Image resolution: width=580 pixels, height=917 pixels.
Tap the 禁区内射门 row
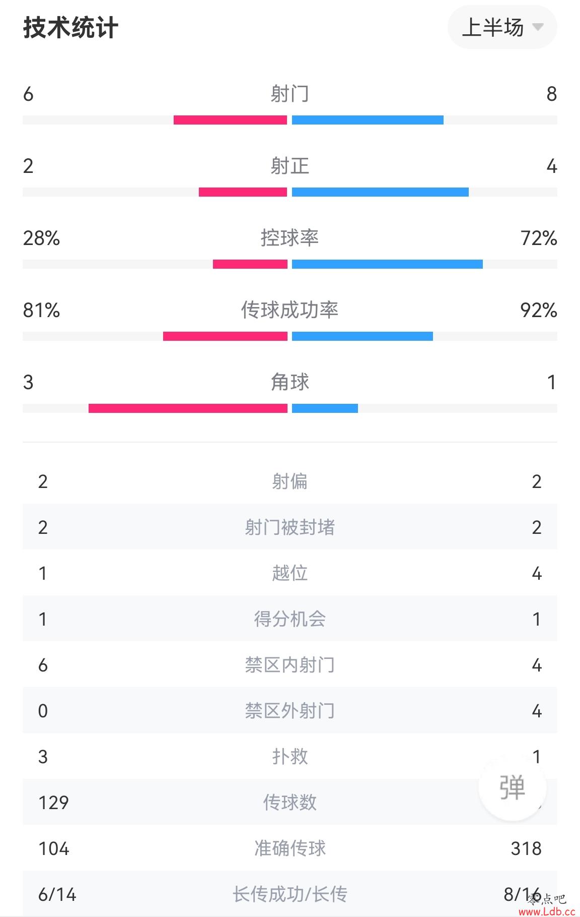290,664
